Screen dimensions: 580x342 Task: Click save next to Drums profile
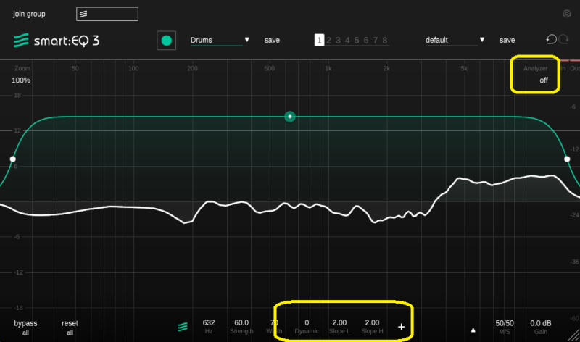tap(272, 41)
